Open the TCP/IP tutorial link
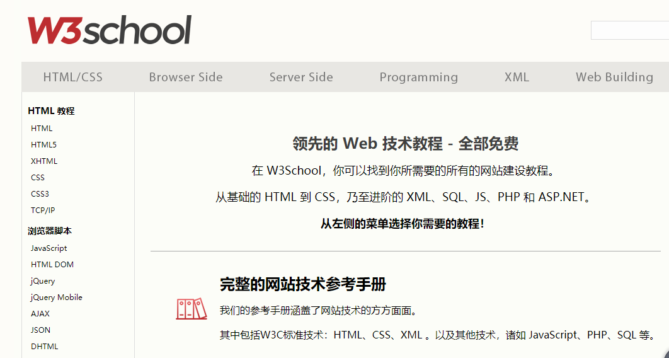 coord(43,211)
